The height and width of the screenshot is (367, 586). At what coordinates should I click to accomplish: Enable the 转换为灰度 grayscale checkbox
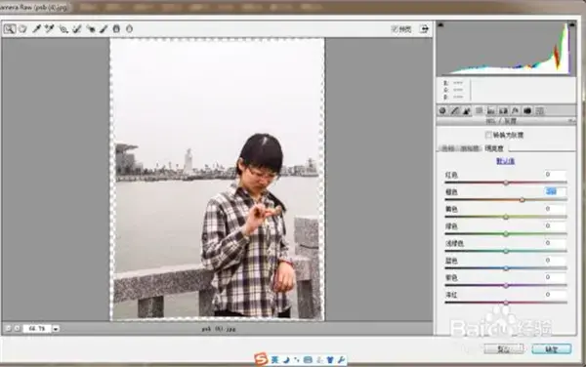tap(488, 135)
